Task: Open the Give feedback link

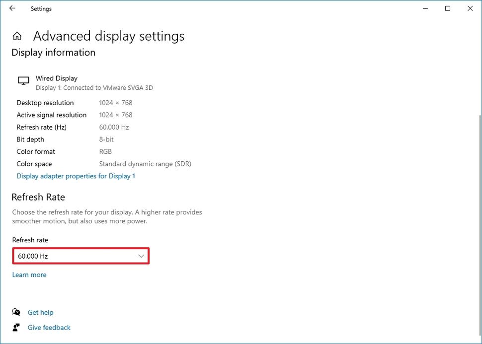Action: [x=49, y=327]
